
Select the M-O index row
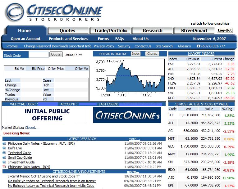(x=201, y=98)
